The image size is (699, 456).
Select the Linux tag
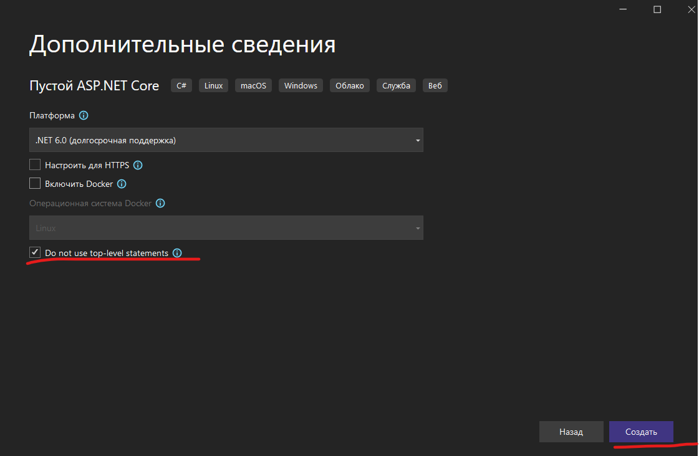coord(213,85)
